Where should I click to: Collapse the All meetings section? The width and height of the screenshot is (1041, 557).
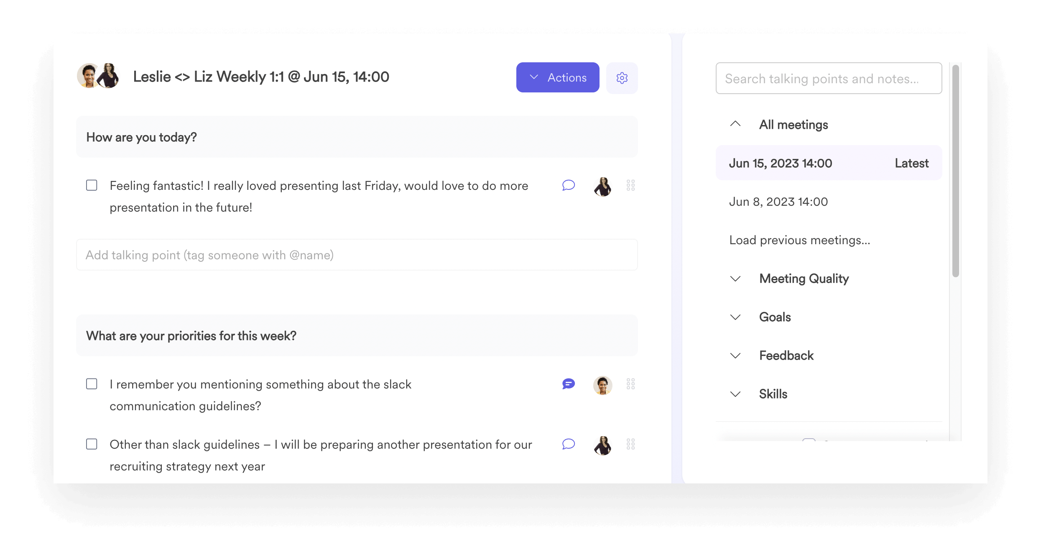point(735,124)
